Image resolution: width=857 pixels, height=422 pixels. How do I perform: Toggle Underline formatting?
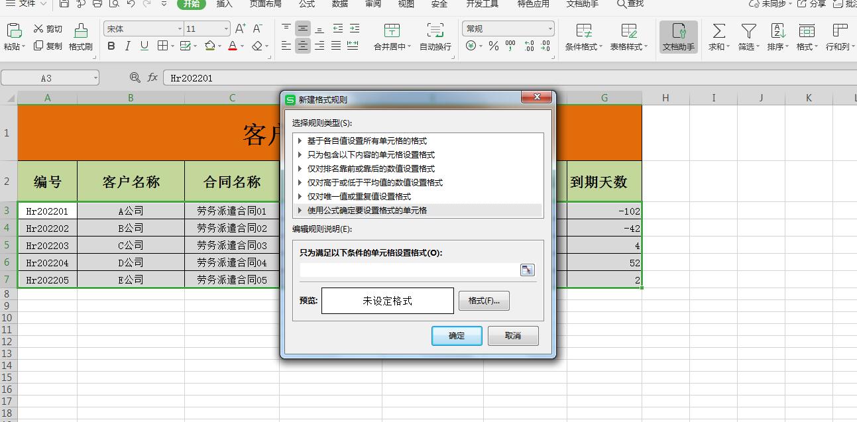(x=144, y=46)
